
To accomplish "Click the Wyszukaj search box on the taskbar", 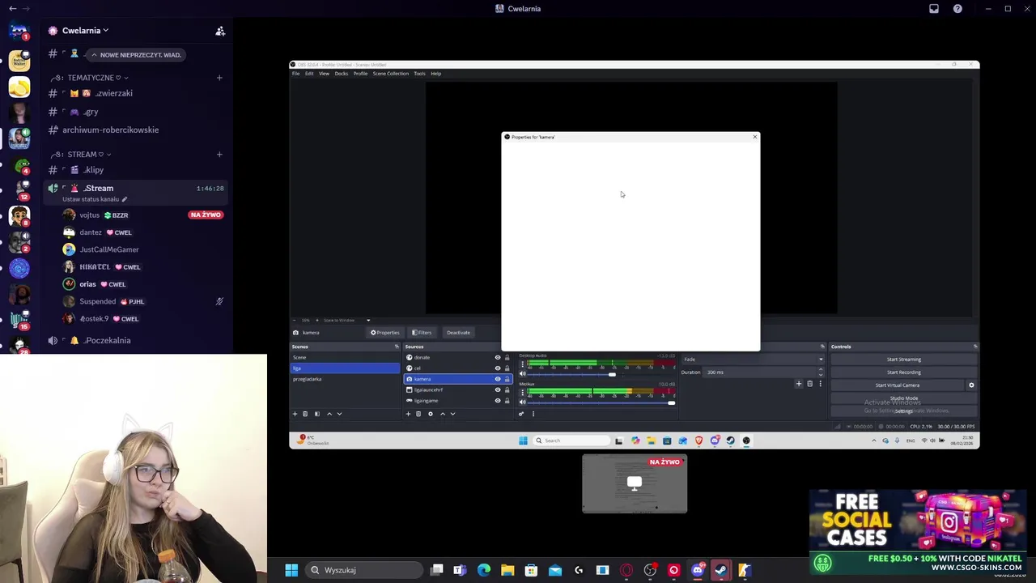I will (x=363, y=570).
